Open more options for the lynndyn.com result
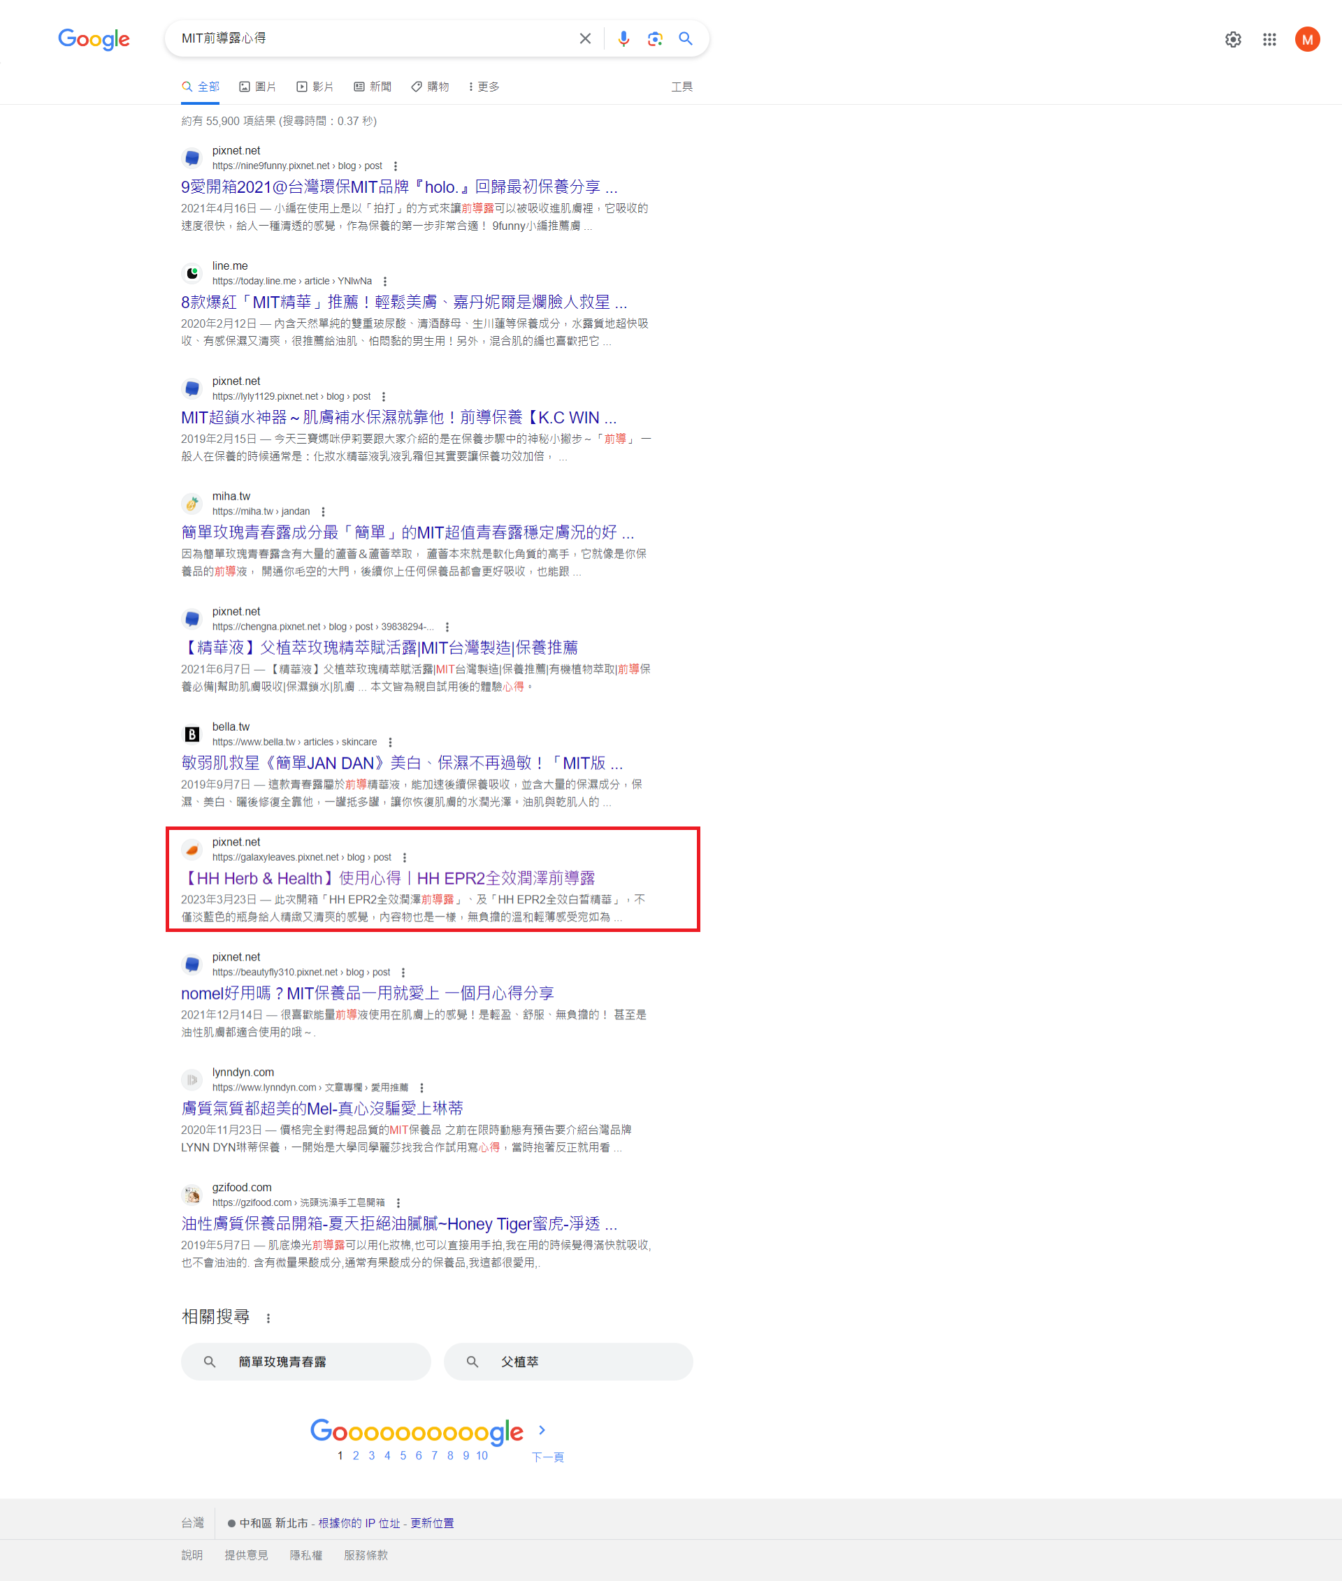 (421, 1088)
